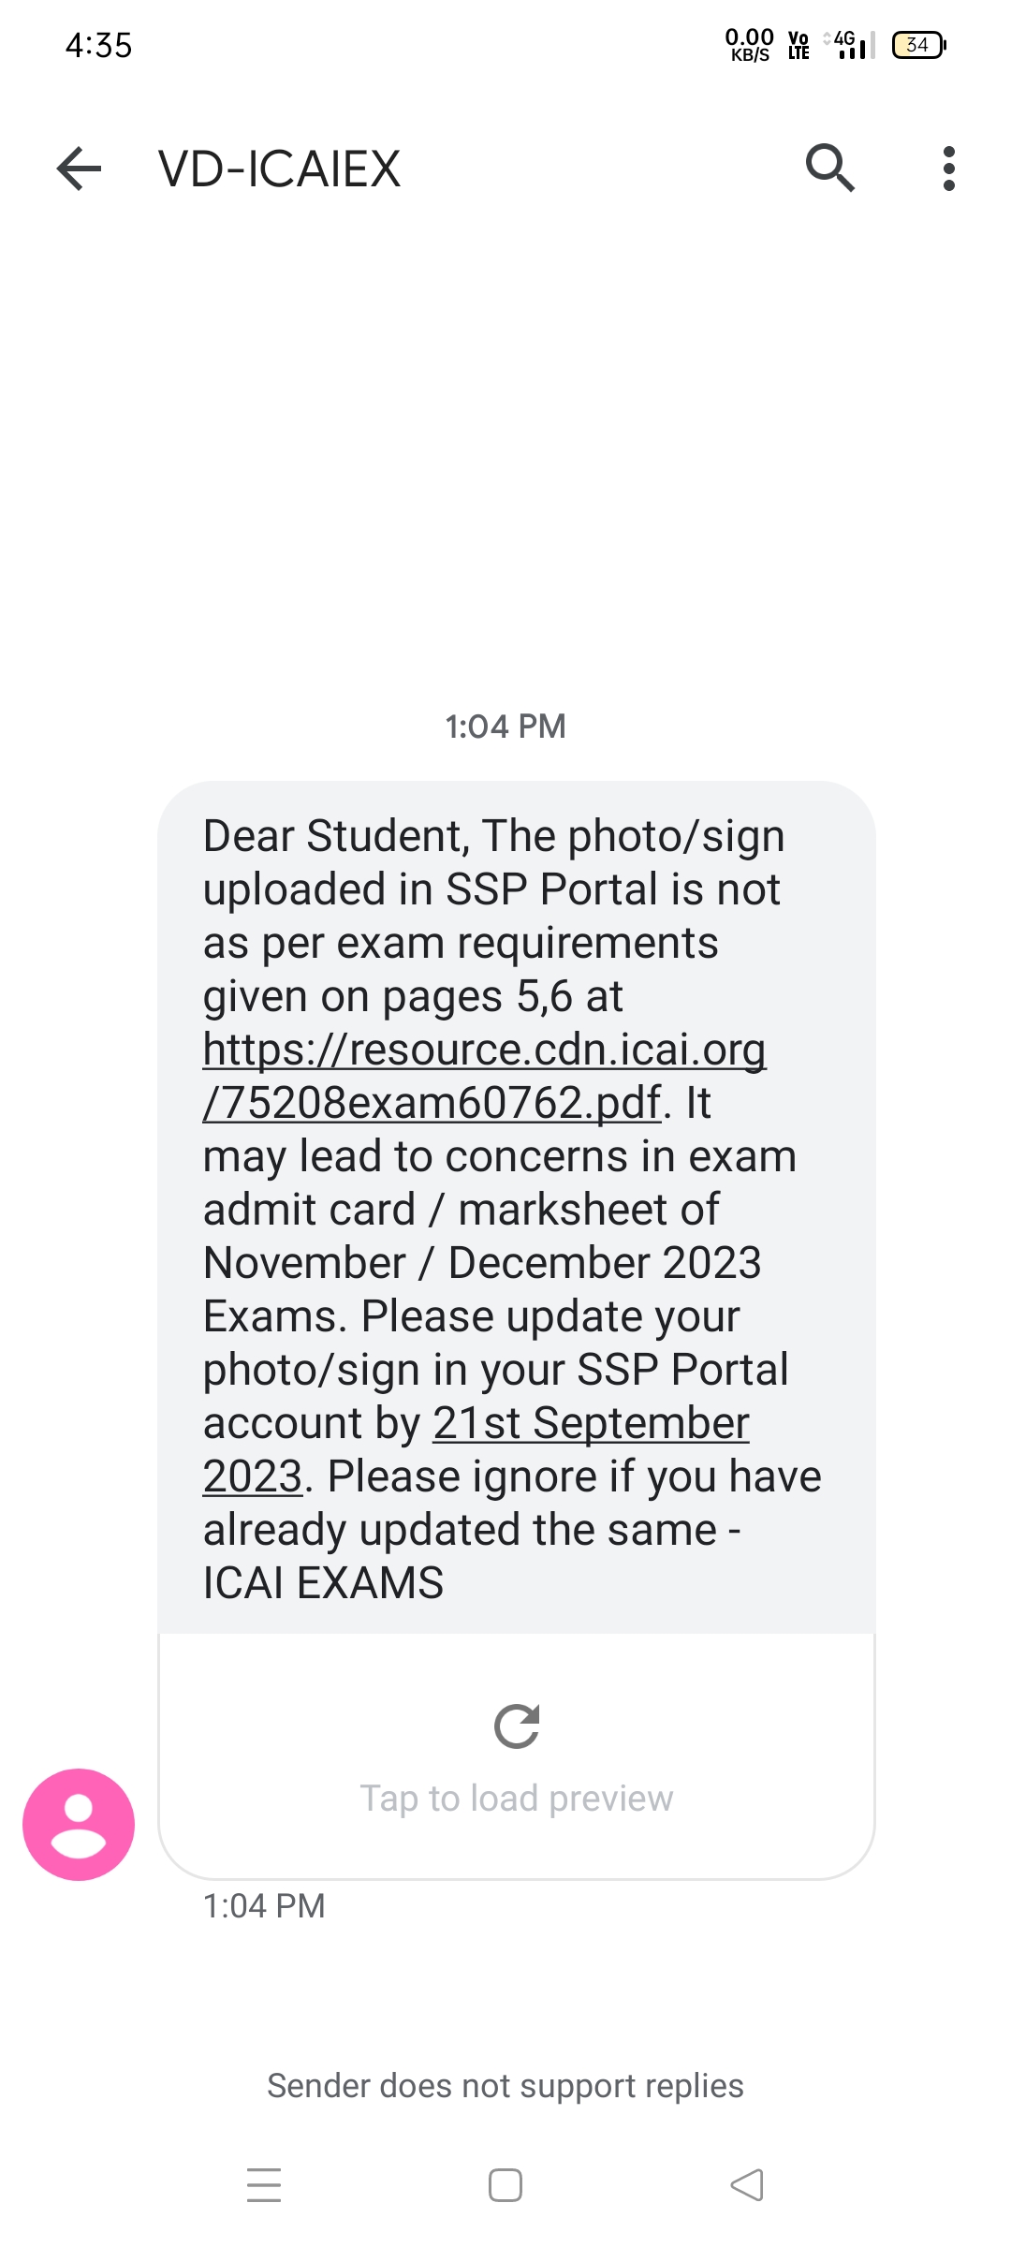The width and height of the screenshot is (1011, 2247).
Task: Open search in the conversation
Action: pyautogui.click(x=829, y=169)
